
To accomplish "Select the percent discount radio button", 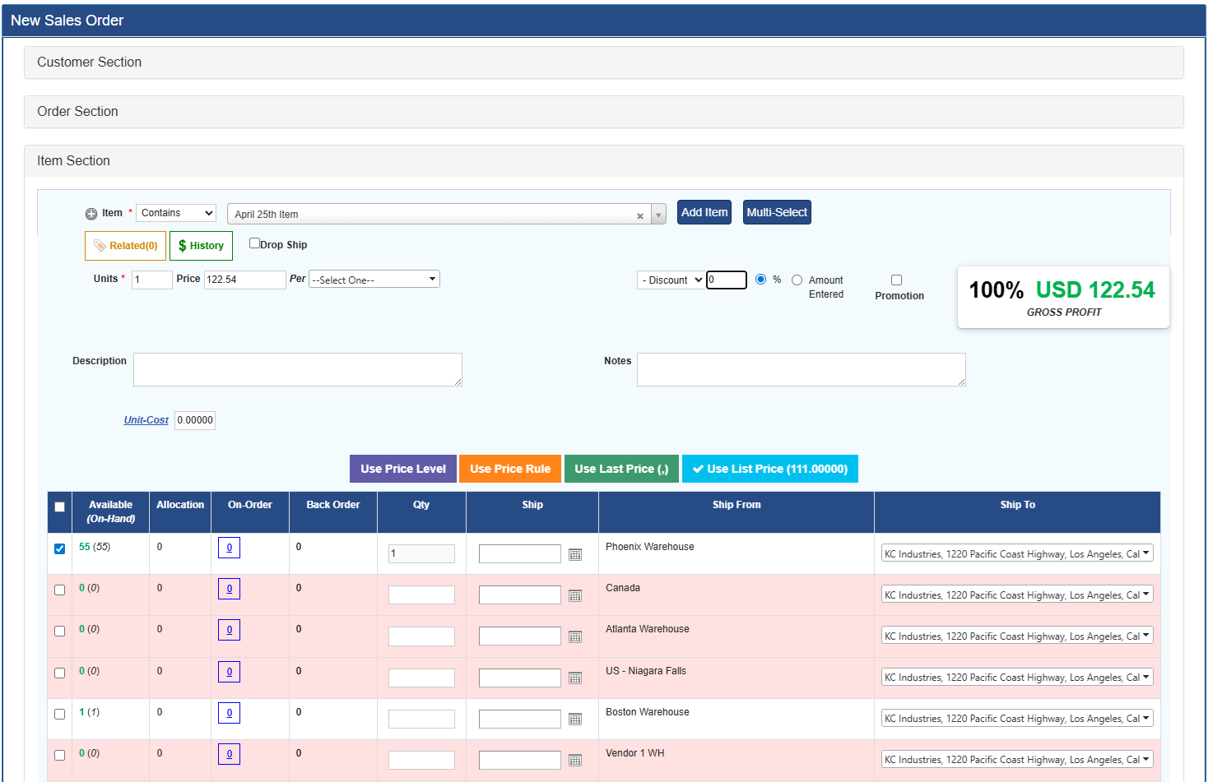I will click(760, 280).
